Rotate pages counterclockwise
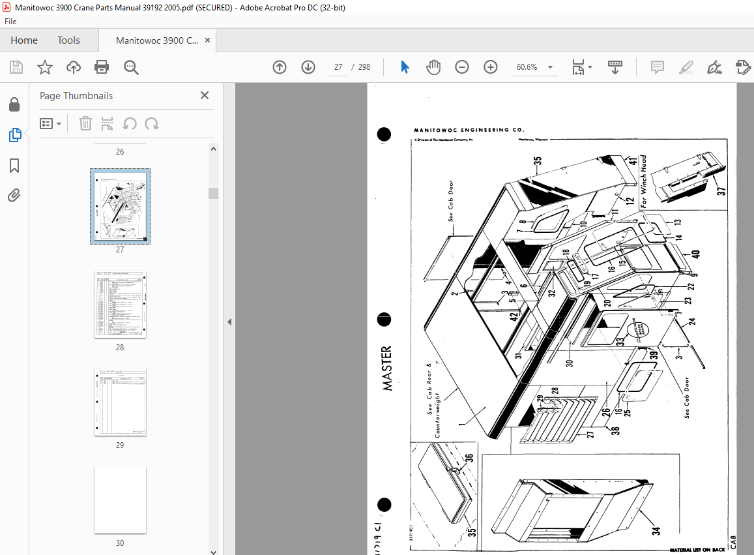The height and width of the screenshot is (555, 754). coord(130,124)
